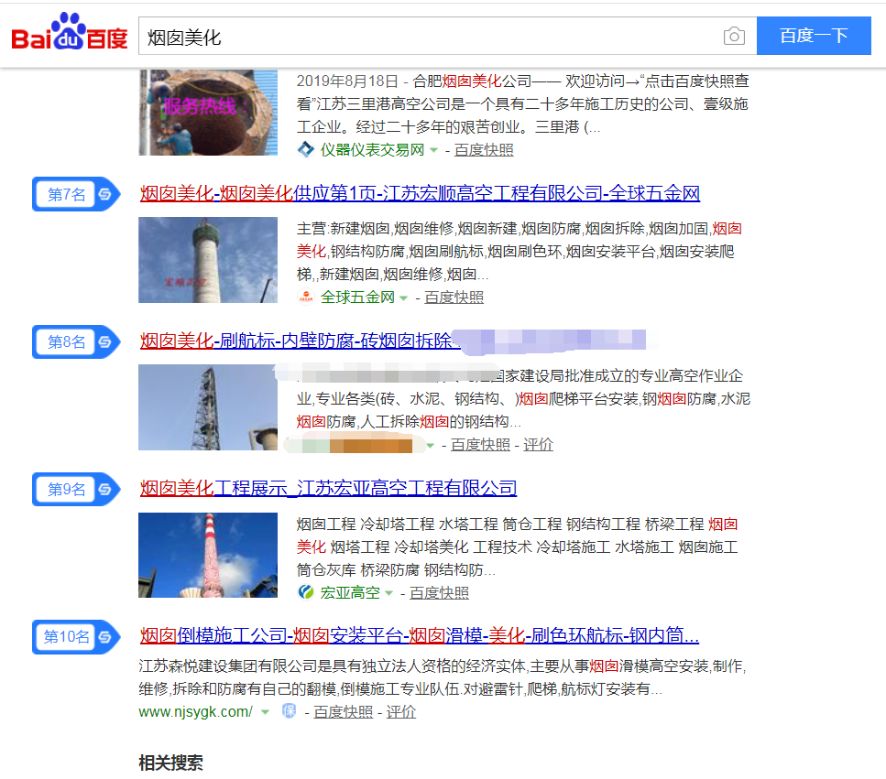Open 百度快照 for njsygk.com result
886x779 pixels.
point(343,712)
